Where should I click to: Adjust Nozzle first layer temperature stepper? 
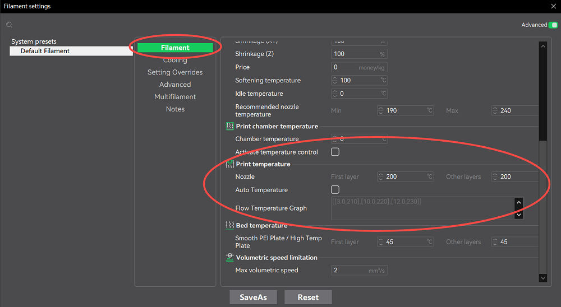[381, 176]
